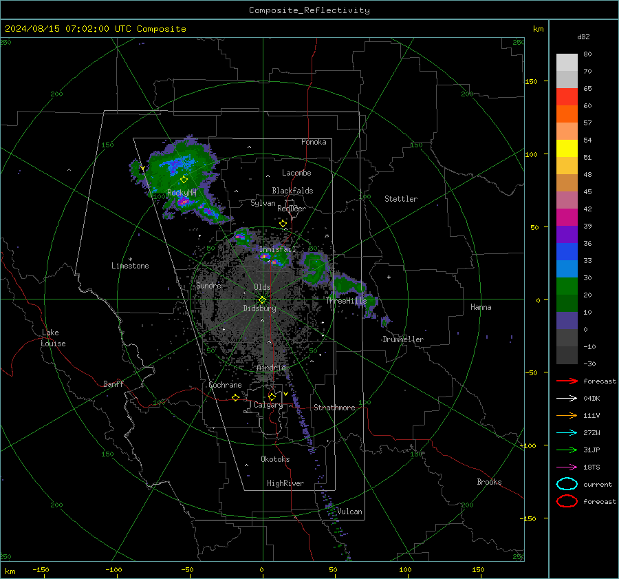This screenshot has height=579, width=619.
Task: Click the Sylvan label on map
Action: 263,203
